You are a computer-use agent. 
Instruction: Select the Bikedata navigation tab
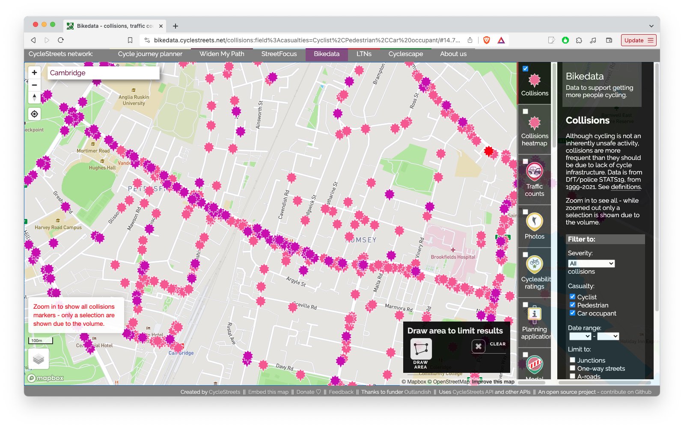[x=327, y=54]
